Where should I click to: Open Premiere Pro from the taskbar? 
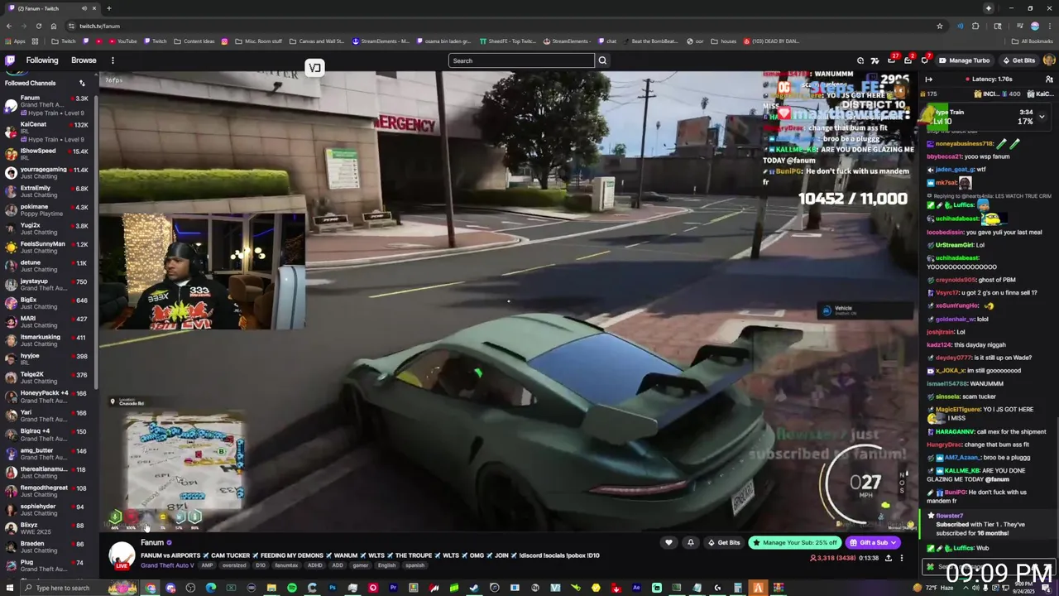393,588
